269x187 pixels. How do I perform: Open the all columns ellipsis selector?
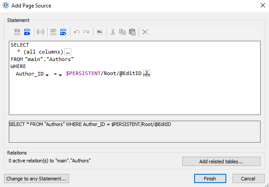coord(68,52)
